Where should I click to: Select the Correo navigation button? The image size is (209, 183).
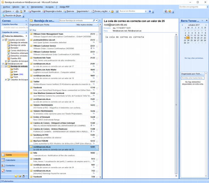14,155
